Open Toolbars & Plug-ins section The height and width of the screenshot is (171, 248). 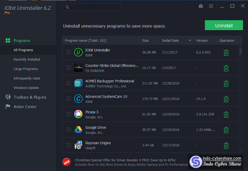30,97
